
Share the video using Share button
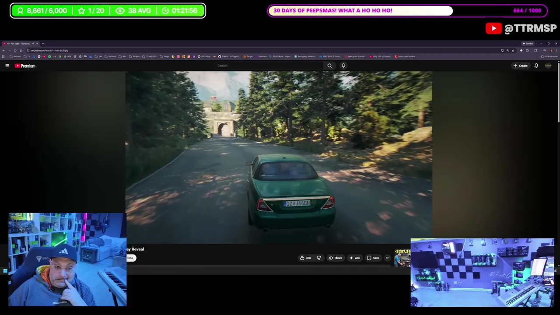coord(335,258)
